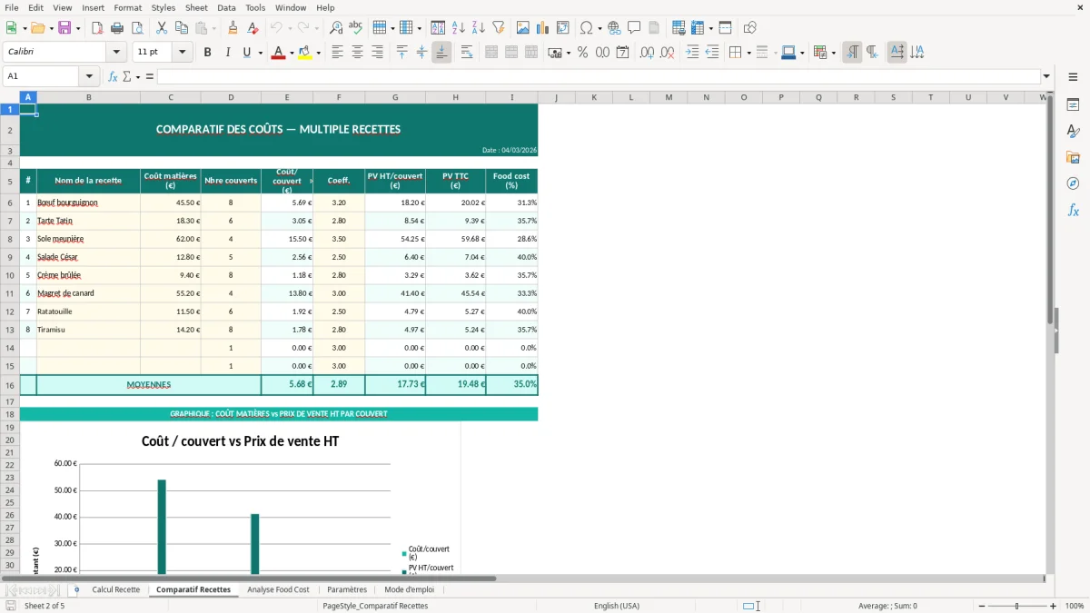1090x613 pixels.
Task: Switch to Mode d'emploi sheet tab
Action: (x=409, y=589)
